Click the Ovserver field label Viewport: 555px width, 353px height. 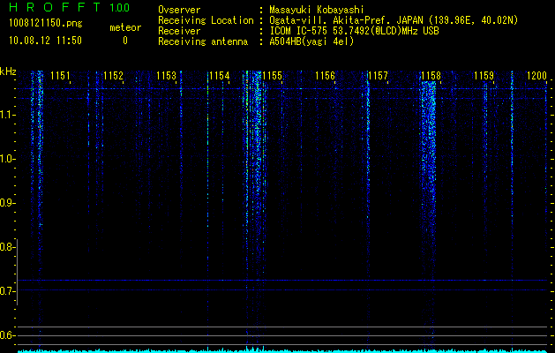[179, 10]
